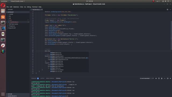The height and width of the screenshot is (97, 172).
Task: Split the terminal pane
Action: [159, 78]
